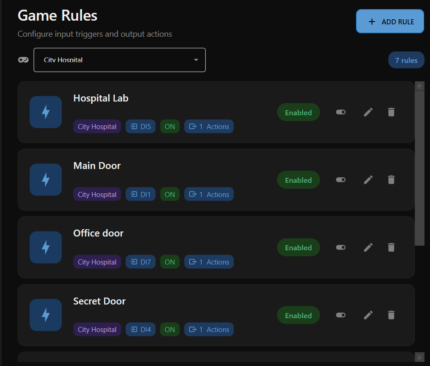Click the Office door lightning icon
This screenshot has height=366, width=430.
[x=45, y=247]
